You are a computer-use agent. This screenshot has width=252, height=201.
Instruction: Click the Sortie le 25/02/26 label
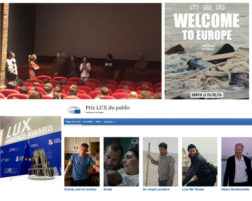(207, 95)
